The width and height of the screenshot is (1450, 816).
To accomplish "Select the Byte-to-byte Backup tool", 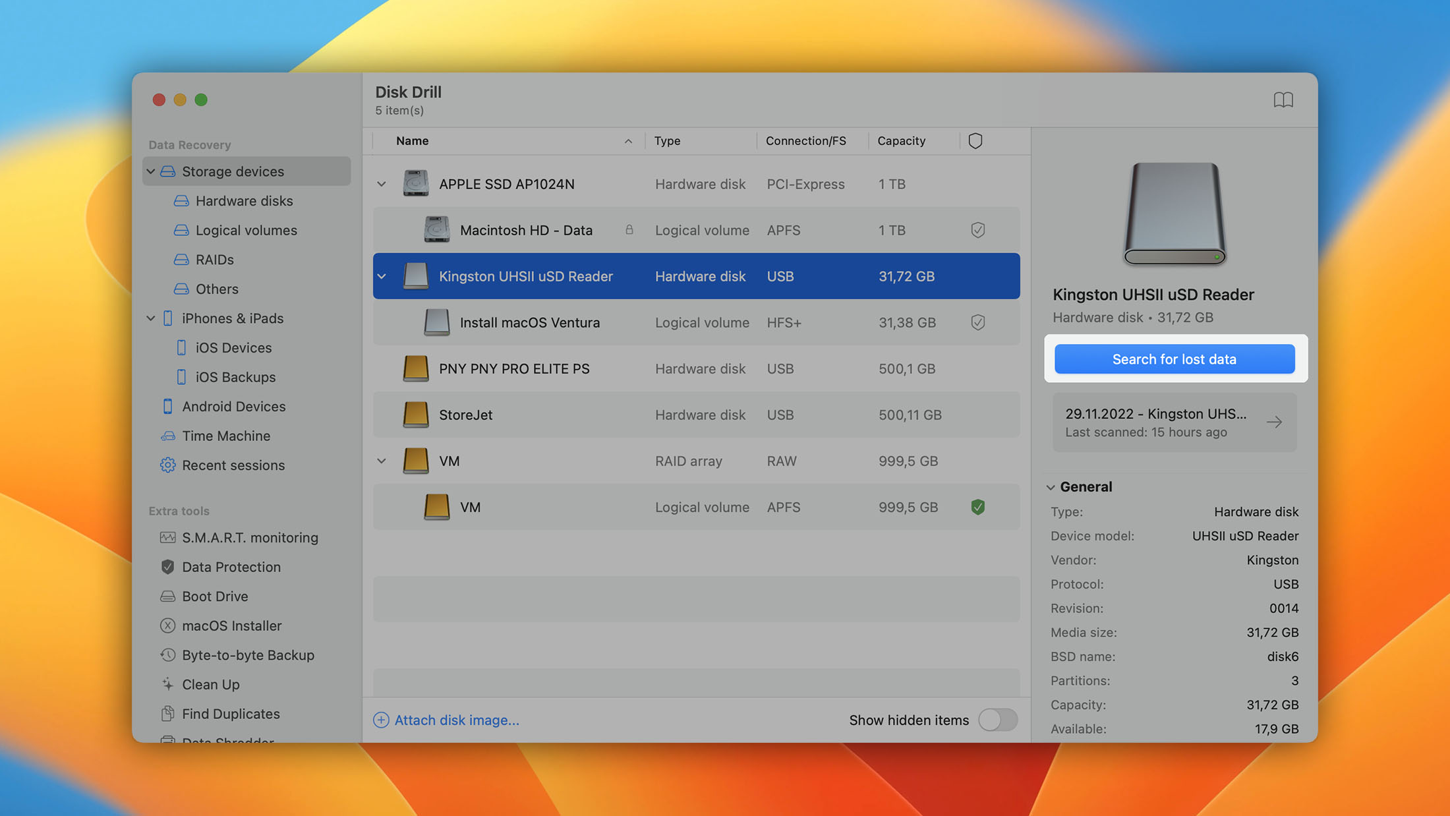I will point(247,655).
